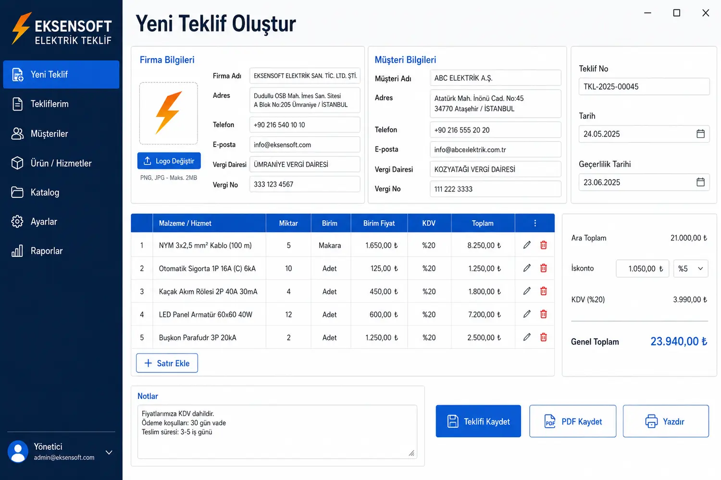Click inside the Notlar text area
Image resolution: width=721 pixels, height=480 pixels.
coord(277,432)
